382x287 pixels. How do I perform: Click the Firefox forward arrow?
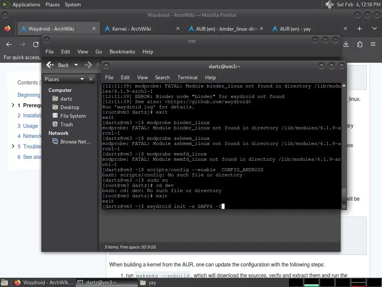[22, 44]
